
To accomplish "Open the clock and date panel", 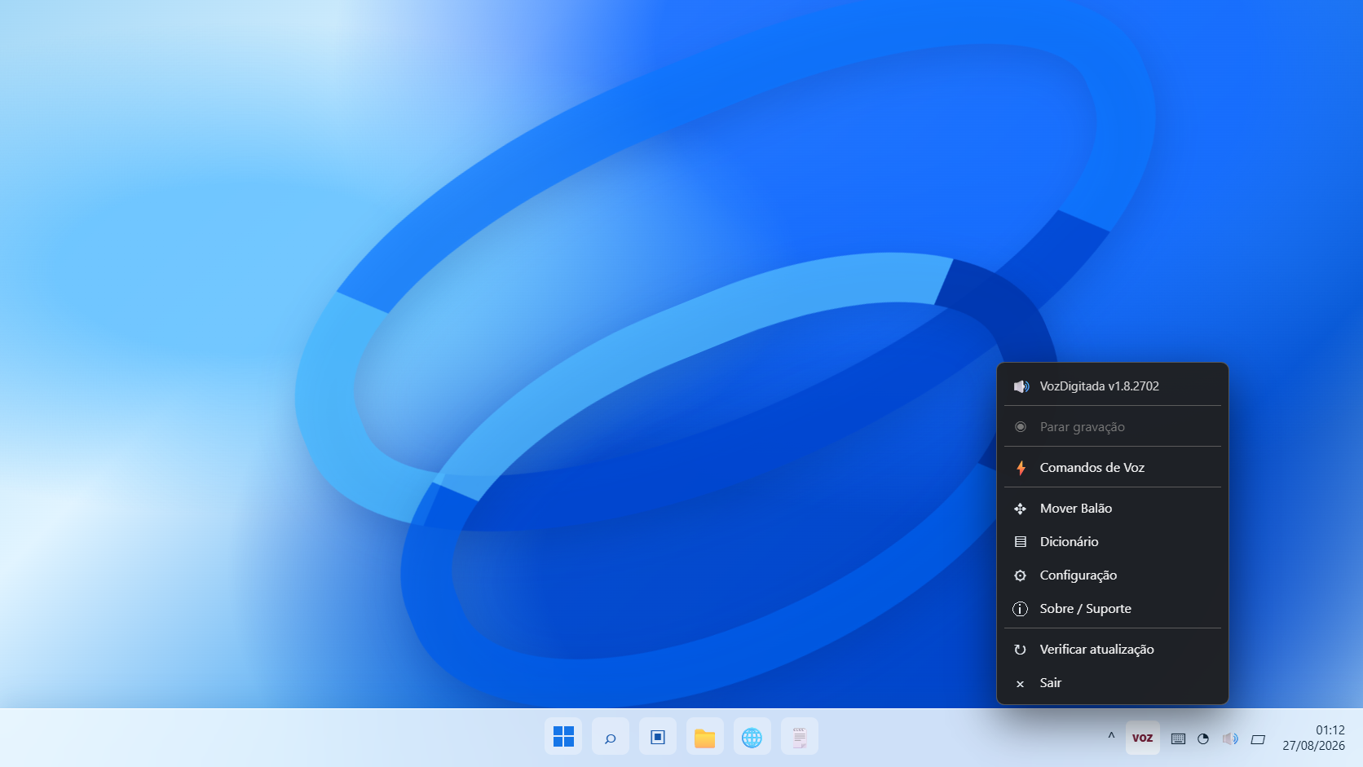I will (1313, 738).
